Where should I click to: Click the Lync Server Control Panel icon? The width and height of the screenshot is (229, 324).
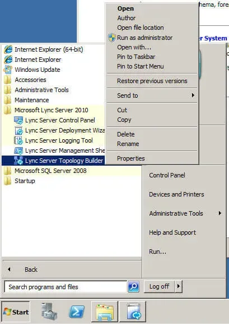coord(18,120)
